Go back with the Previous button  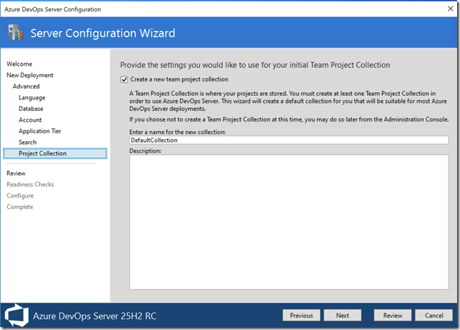(x=301, y=316)
